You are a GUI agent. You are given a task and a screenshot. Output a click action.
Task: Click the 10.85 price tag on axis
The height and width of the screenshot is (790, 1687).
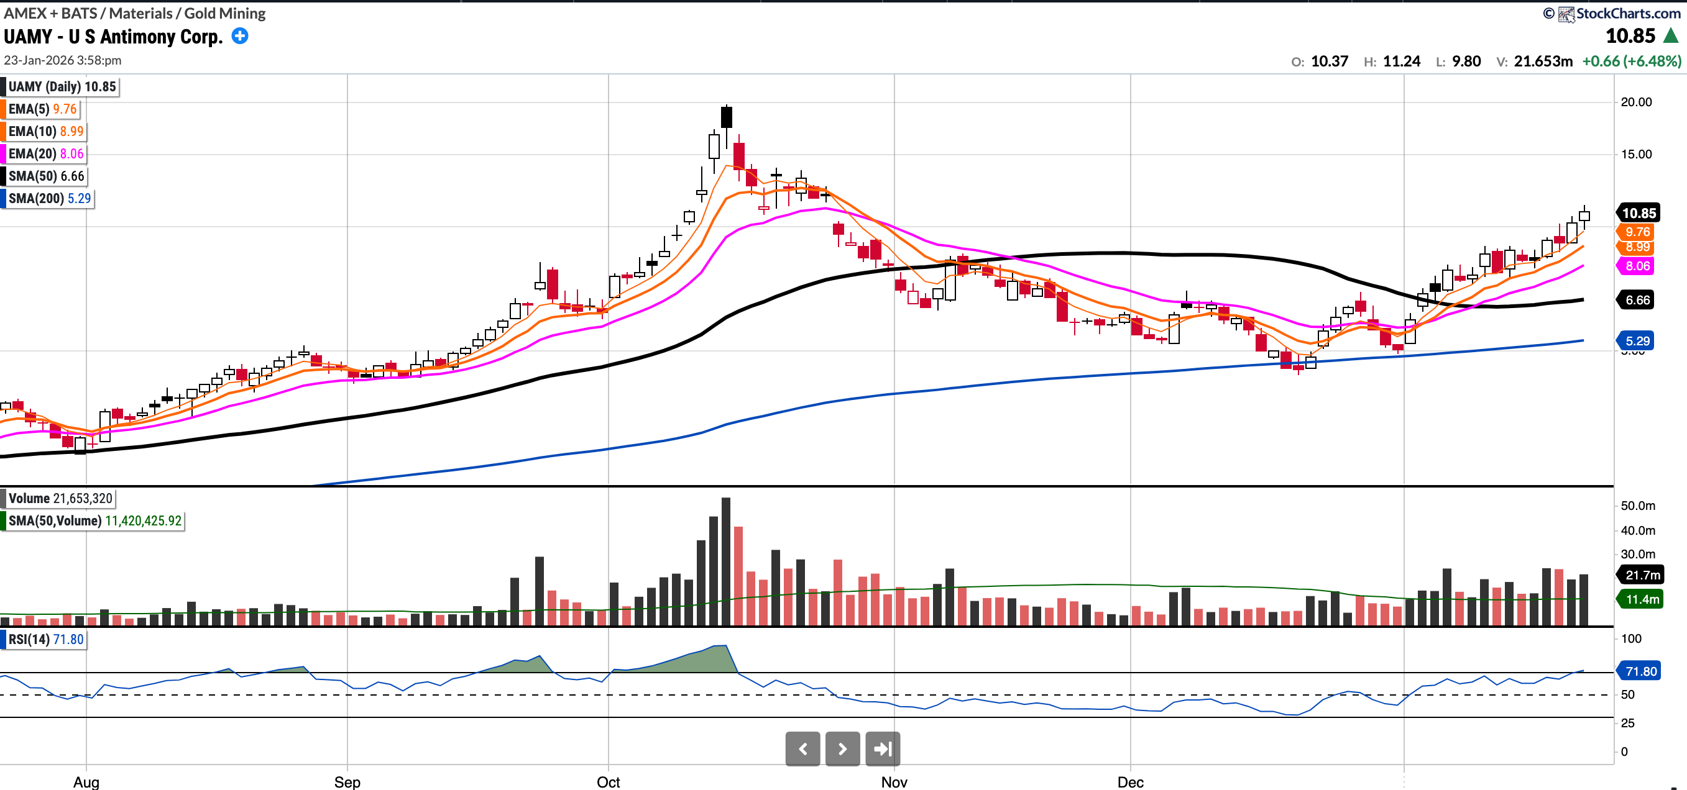point(1639,214)
